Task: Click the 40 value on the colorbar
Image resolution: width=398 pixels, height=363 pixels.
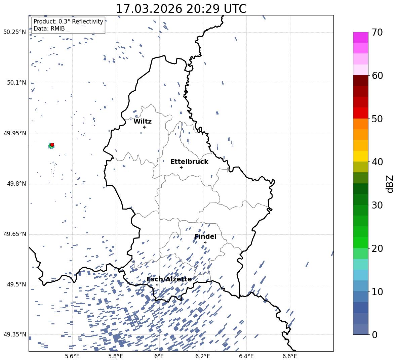Action: point(377,162)
